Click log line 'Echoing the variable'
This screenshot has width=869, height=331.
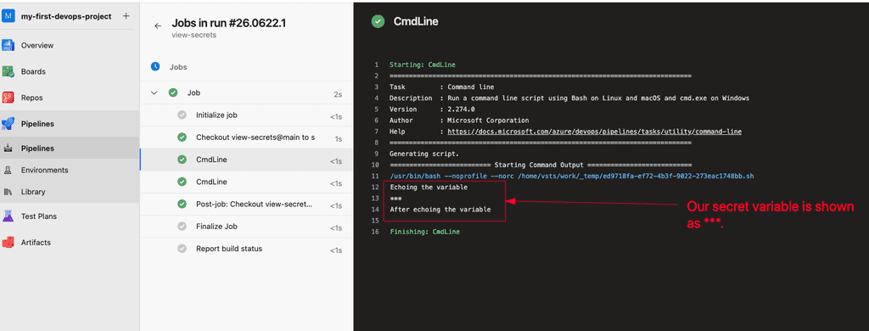(429, 188)
